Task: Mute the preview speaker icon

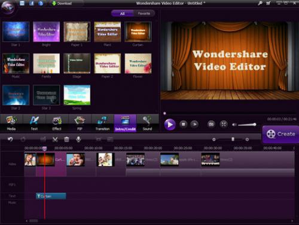Action: tap(234, 125)
